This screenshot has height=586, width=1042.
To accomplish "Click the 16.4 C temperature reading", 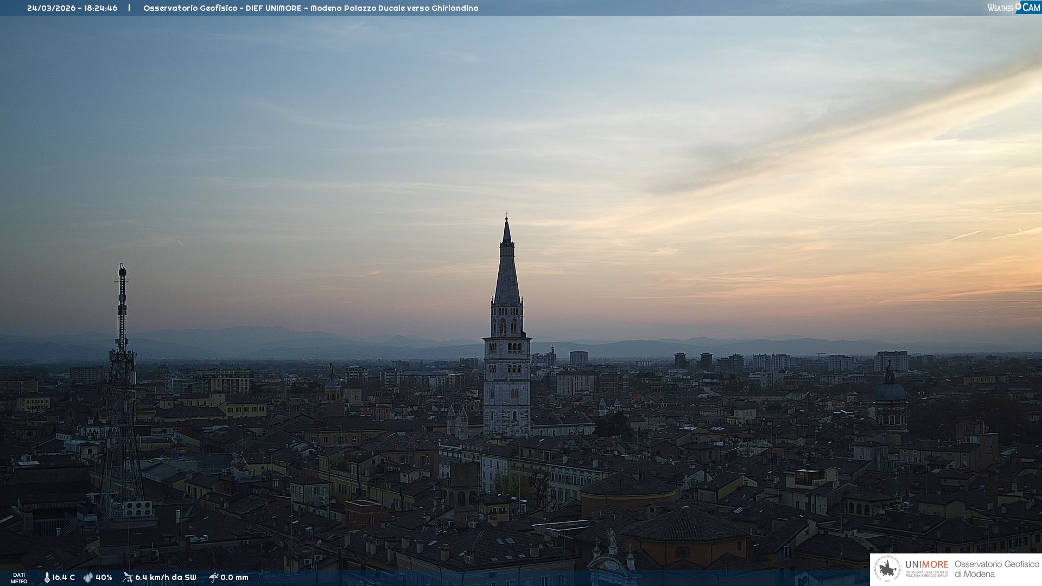I will click(63, 577).
